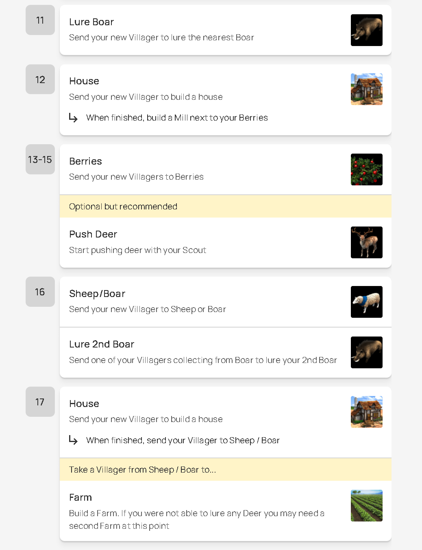This screenshot has height=550, width=422.
Task: Click the House icon in step 12
Action: pos(366,89)
